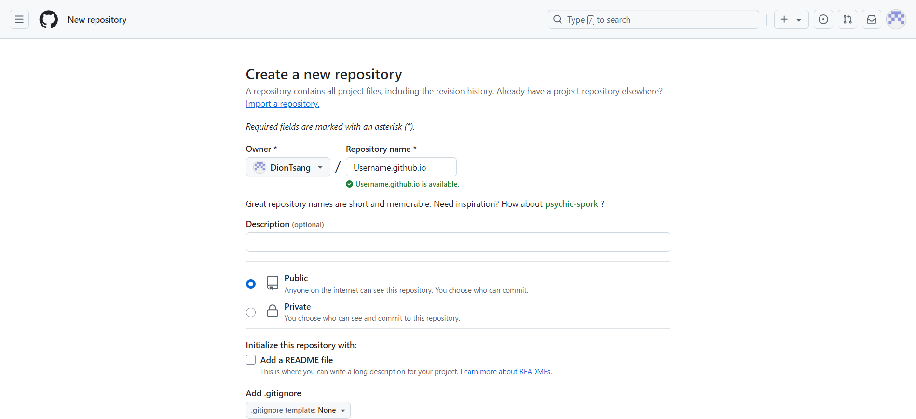Open the user avatar menu

896,19
